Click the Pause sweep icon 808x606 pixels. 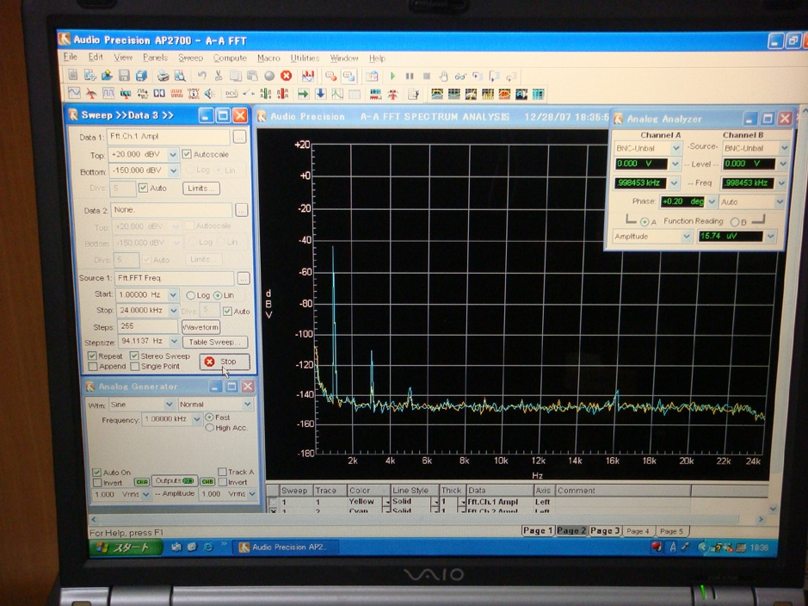tap(410, 76)
